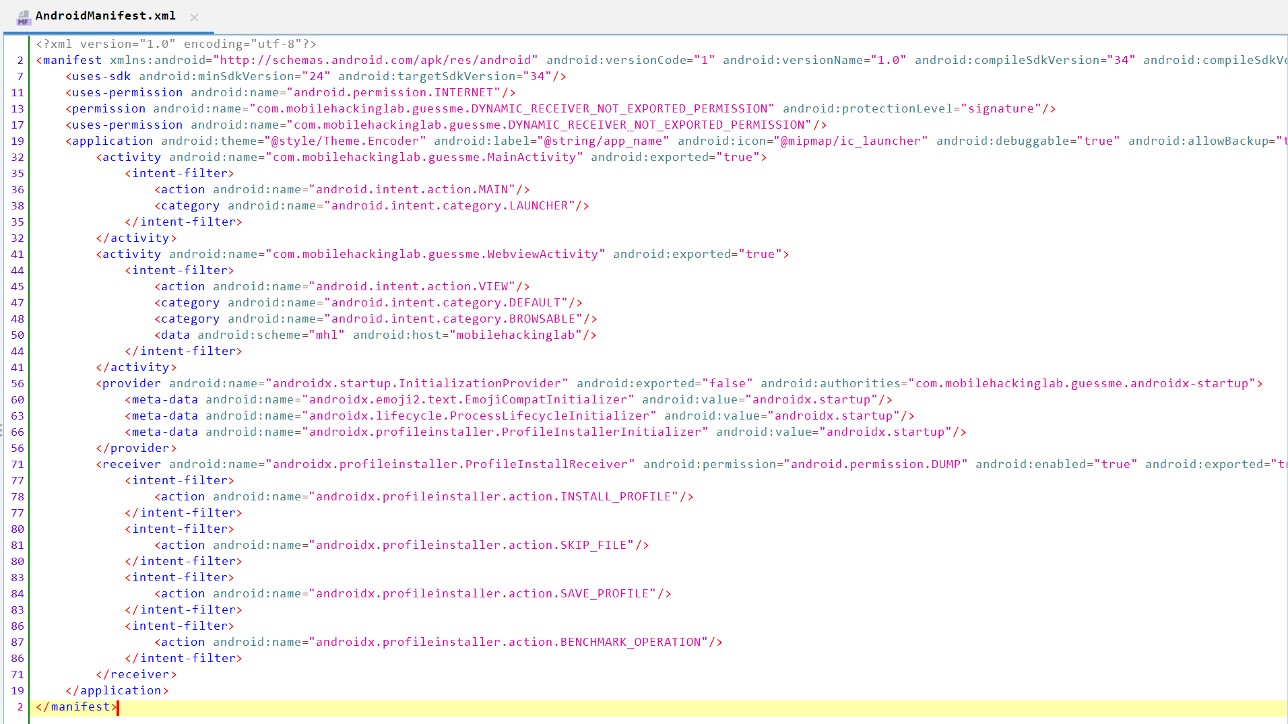Select the AndroidManifest.xml tab
Screen dimensions: 1288x724
coord(105,16)
